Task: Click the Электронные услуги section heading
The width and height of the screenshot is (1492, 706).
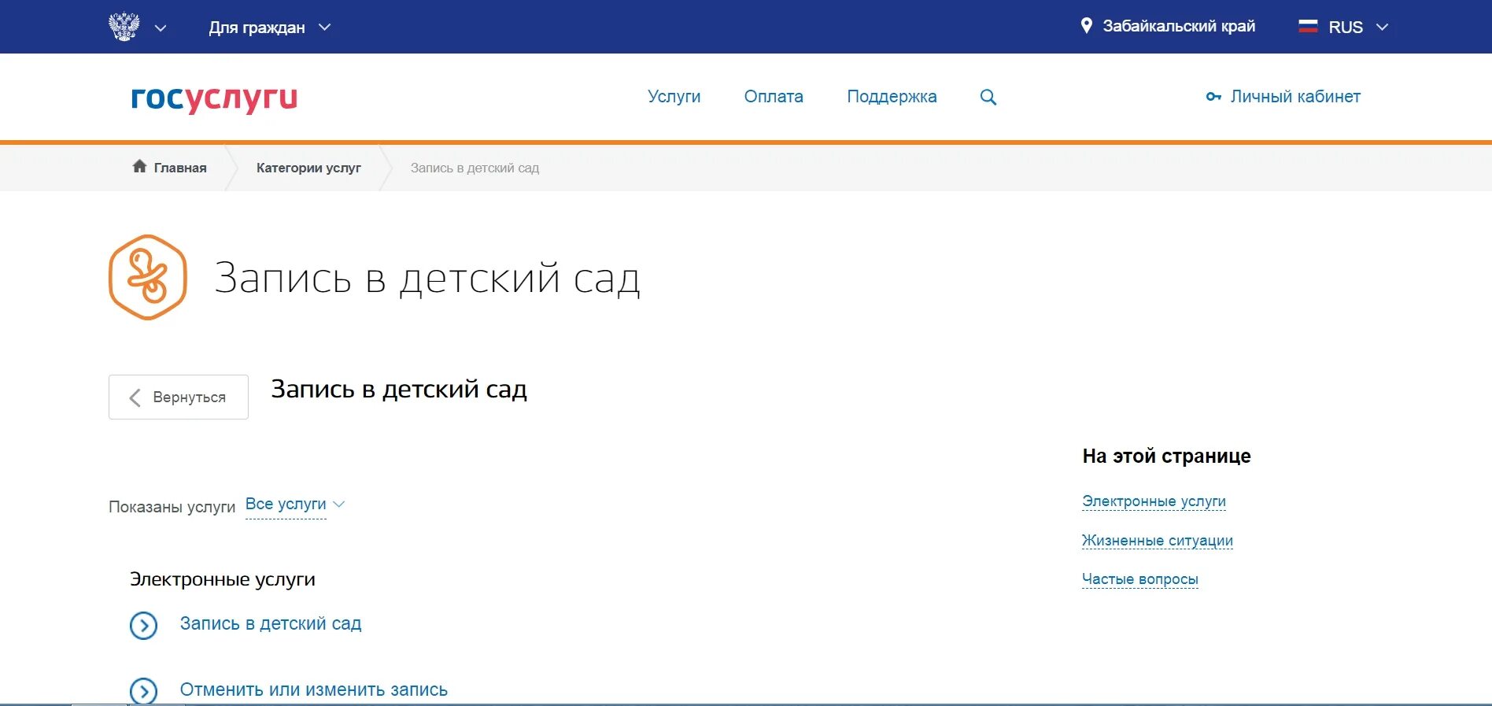Action: pyautogui.click(x=223, y=579)
